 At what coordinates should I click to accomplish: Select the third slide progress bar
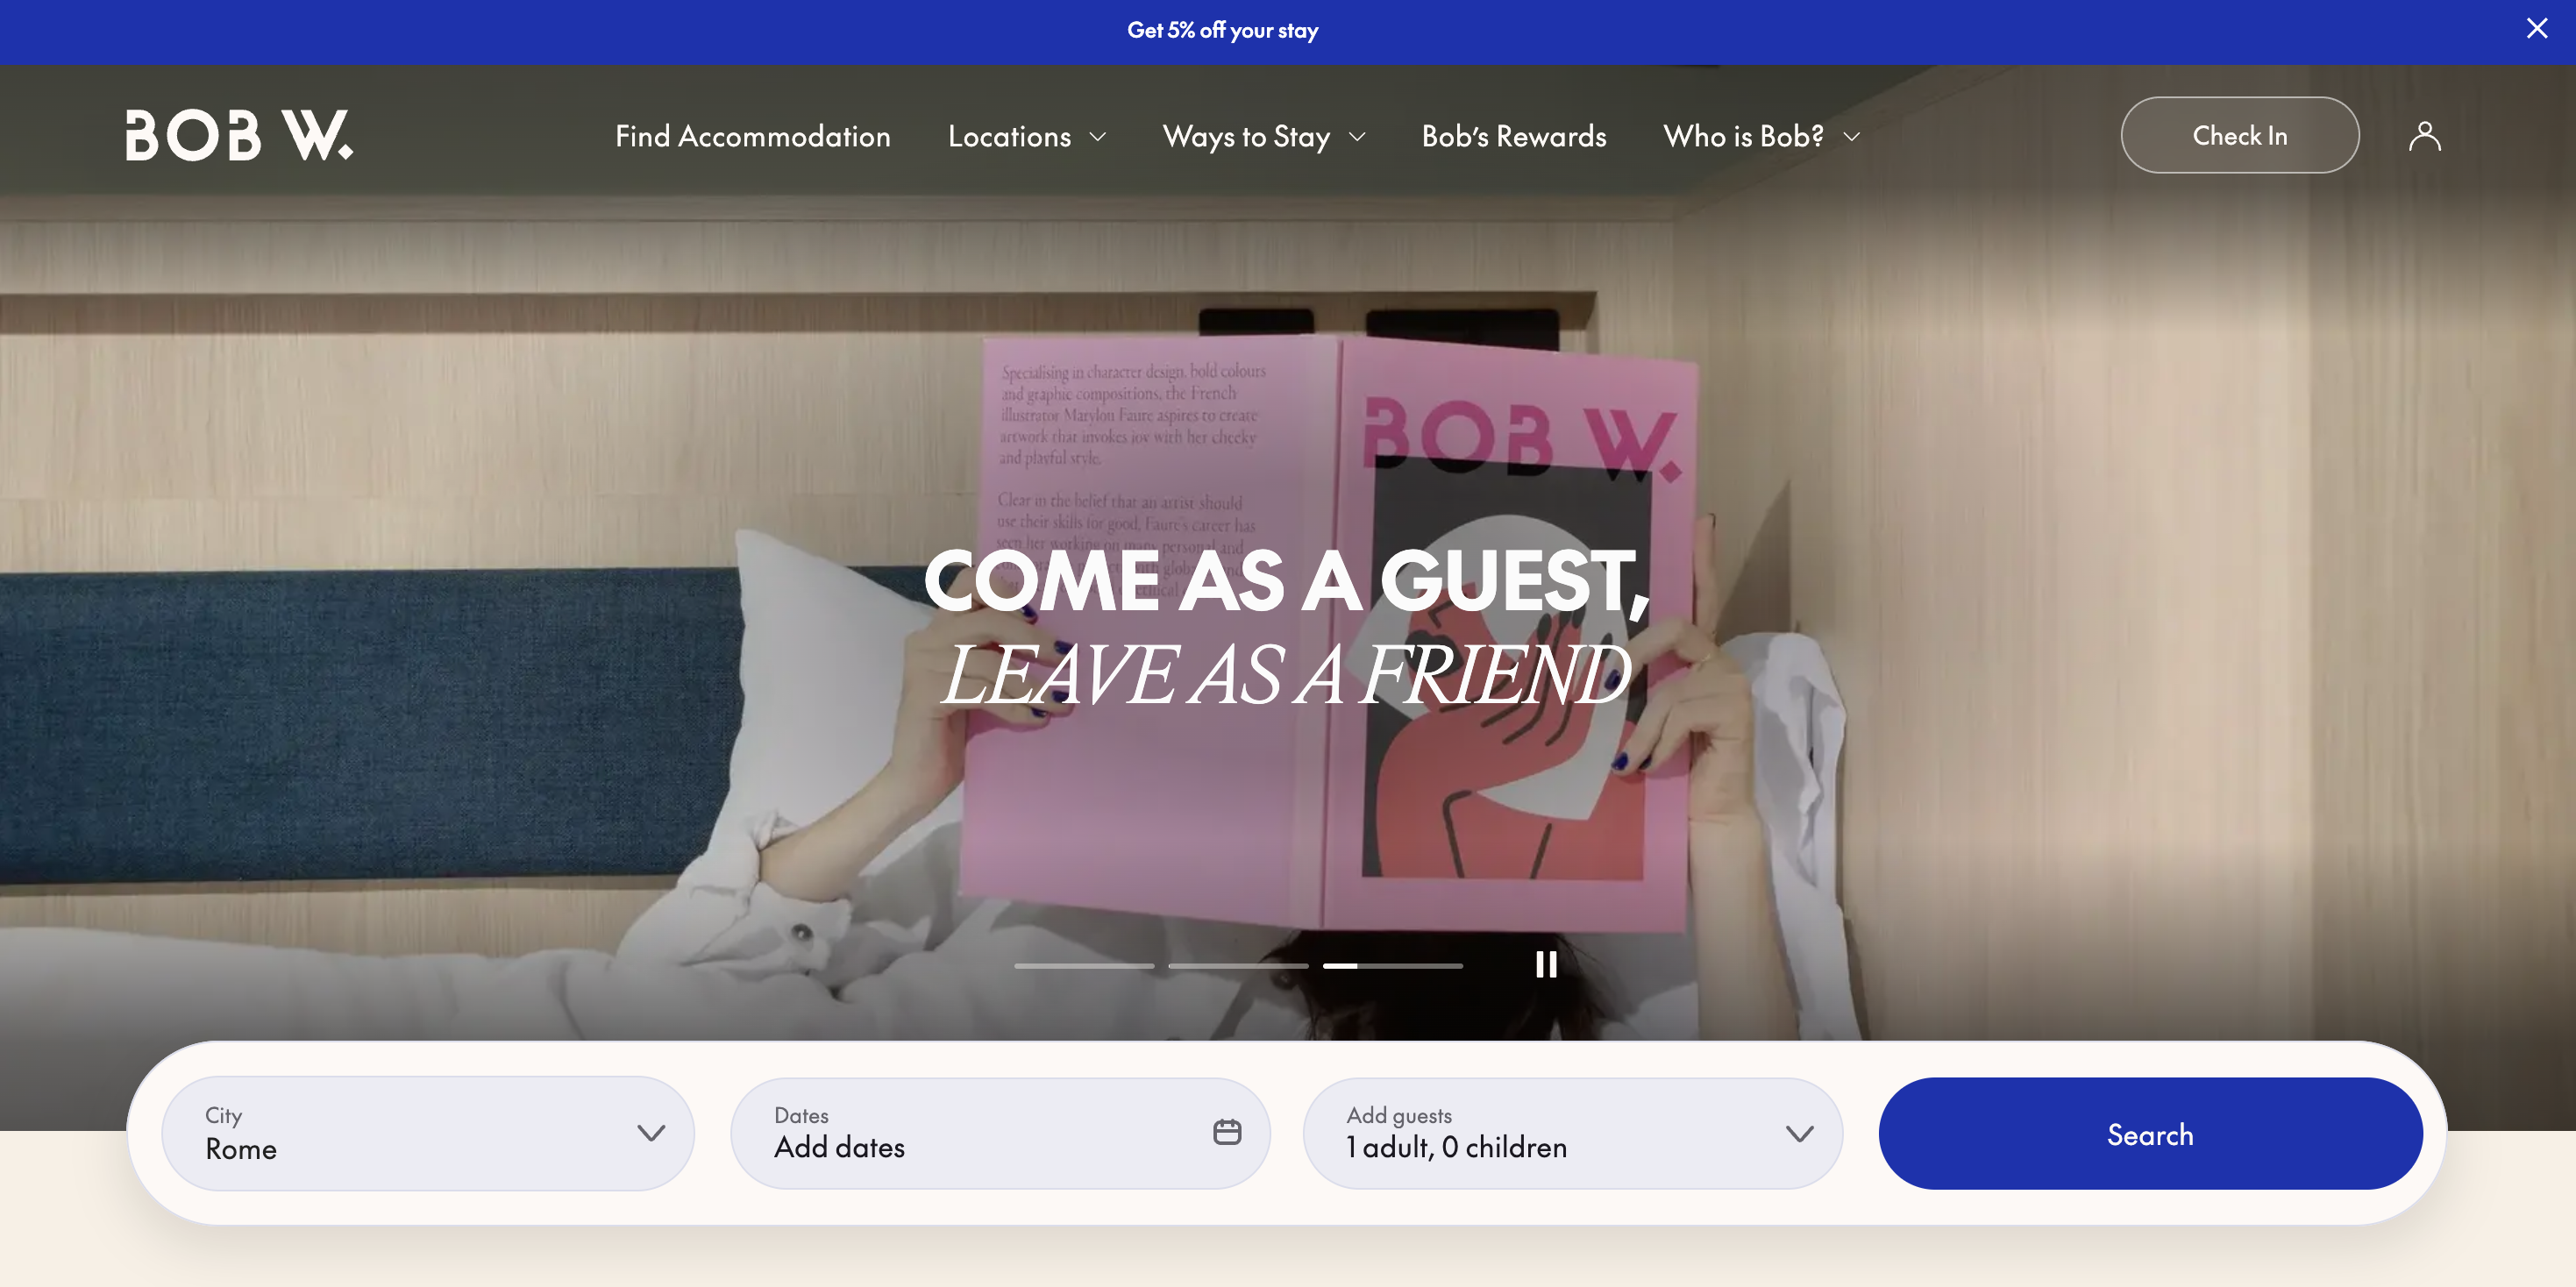coord(1392,966)
